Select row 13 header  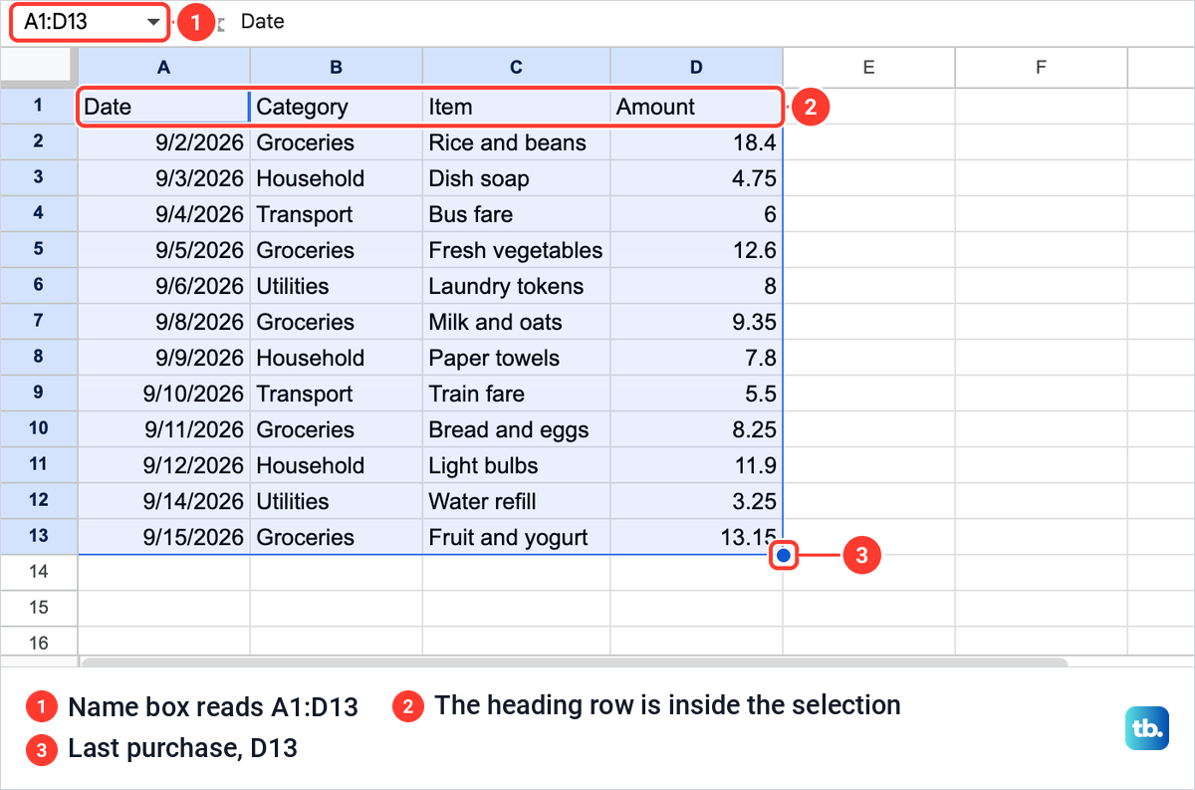coord(39,537)
